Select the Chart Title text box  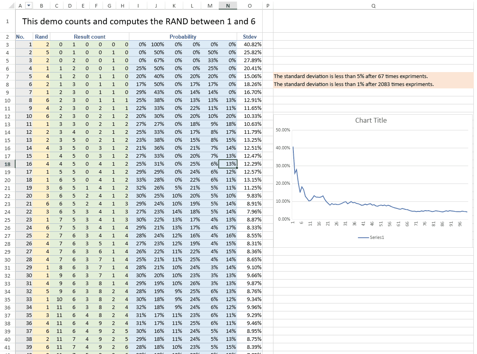pyautogui.click(x=371, y=120)
